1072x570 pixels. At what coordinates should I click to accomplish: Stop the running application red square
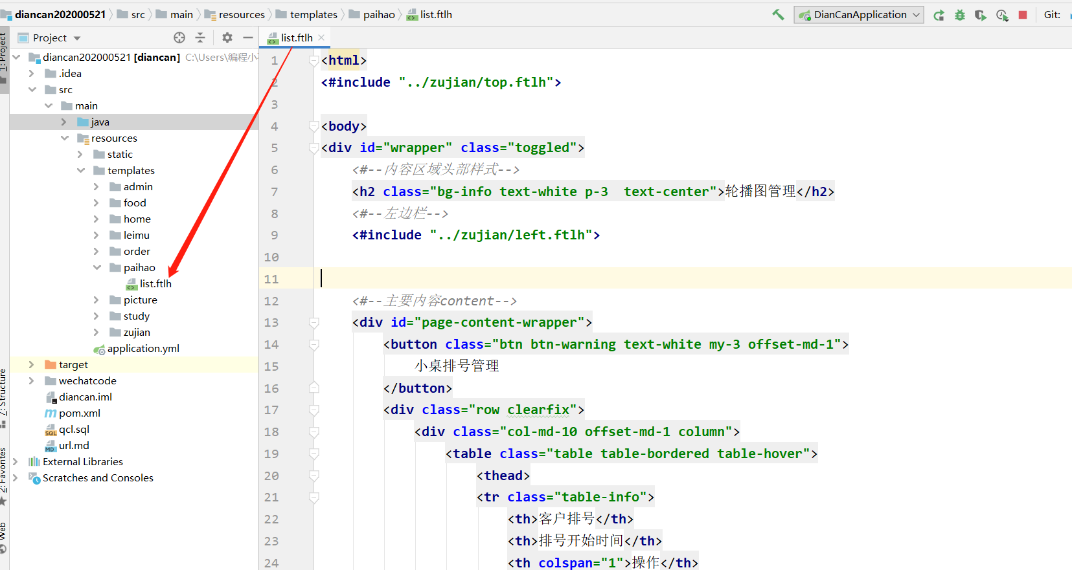click(1023, 15)
